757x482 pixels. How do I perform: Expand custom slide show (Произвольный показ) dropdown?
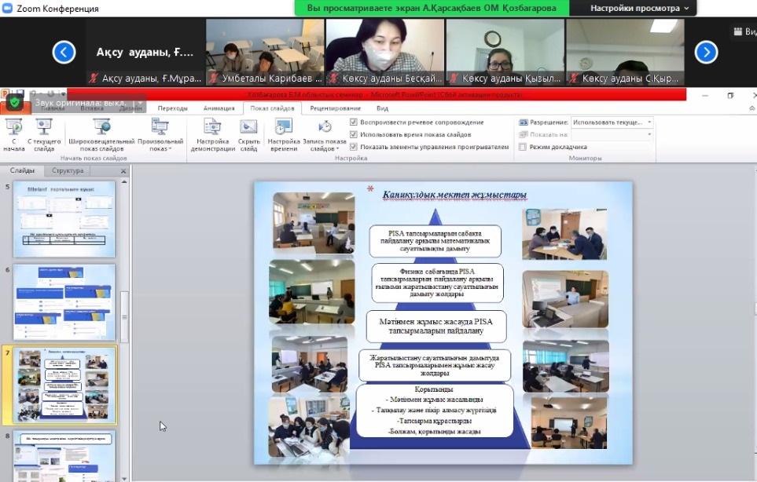click(x=160, y=135)
